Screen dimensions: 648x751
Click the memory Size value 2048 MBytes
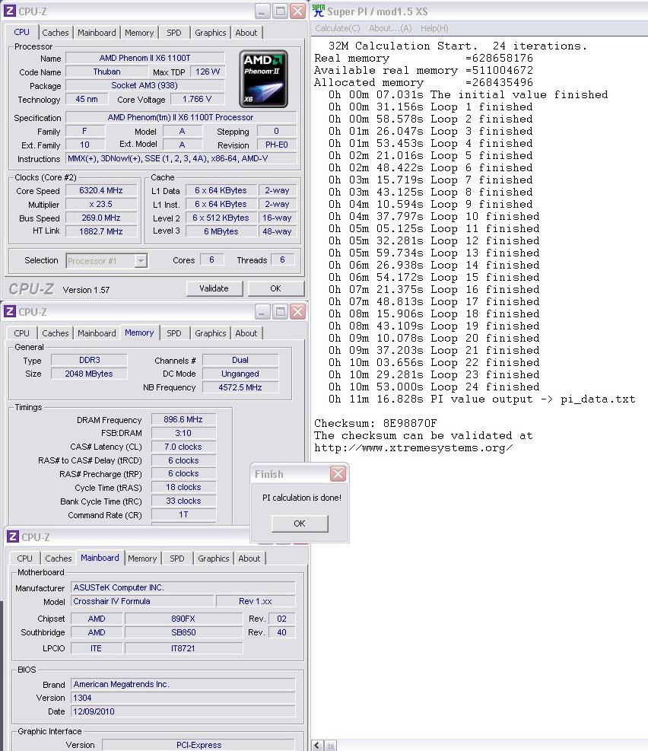tap(89, 374)
